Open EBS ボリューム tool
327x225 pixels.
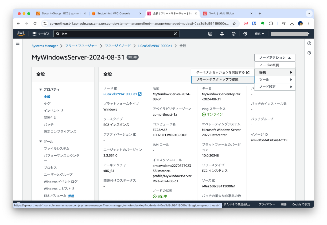(55, 195)
